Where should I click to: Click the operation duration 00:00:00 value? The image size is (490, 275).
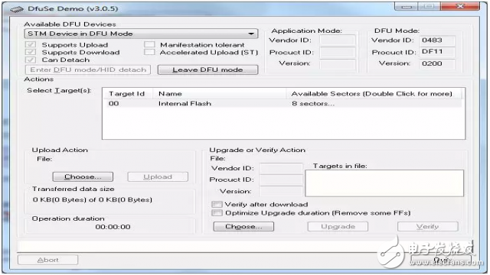click(x=113, y=227)
